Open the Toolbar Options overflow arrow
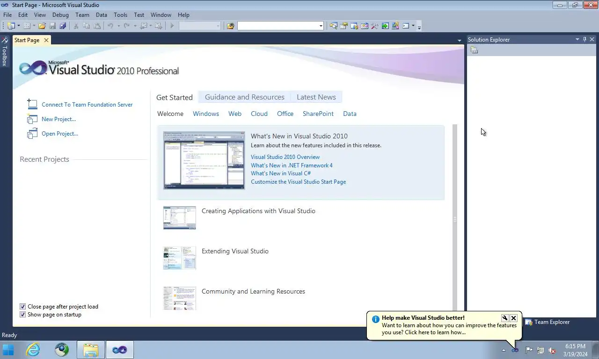 pyautogui.click(x=419, y=27)
